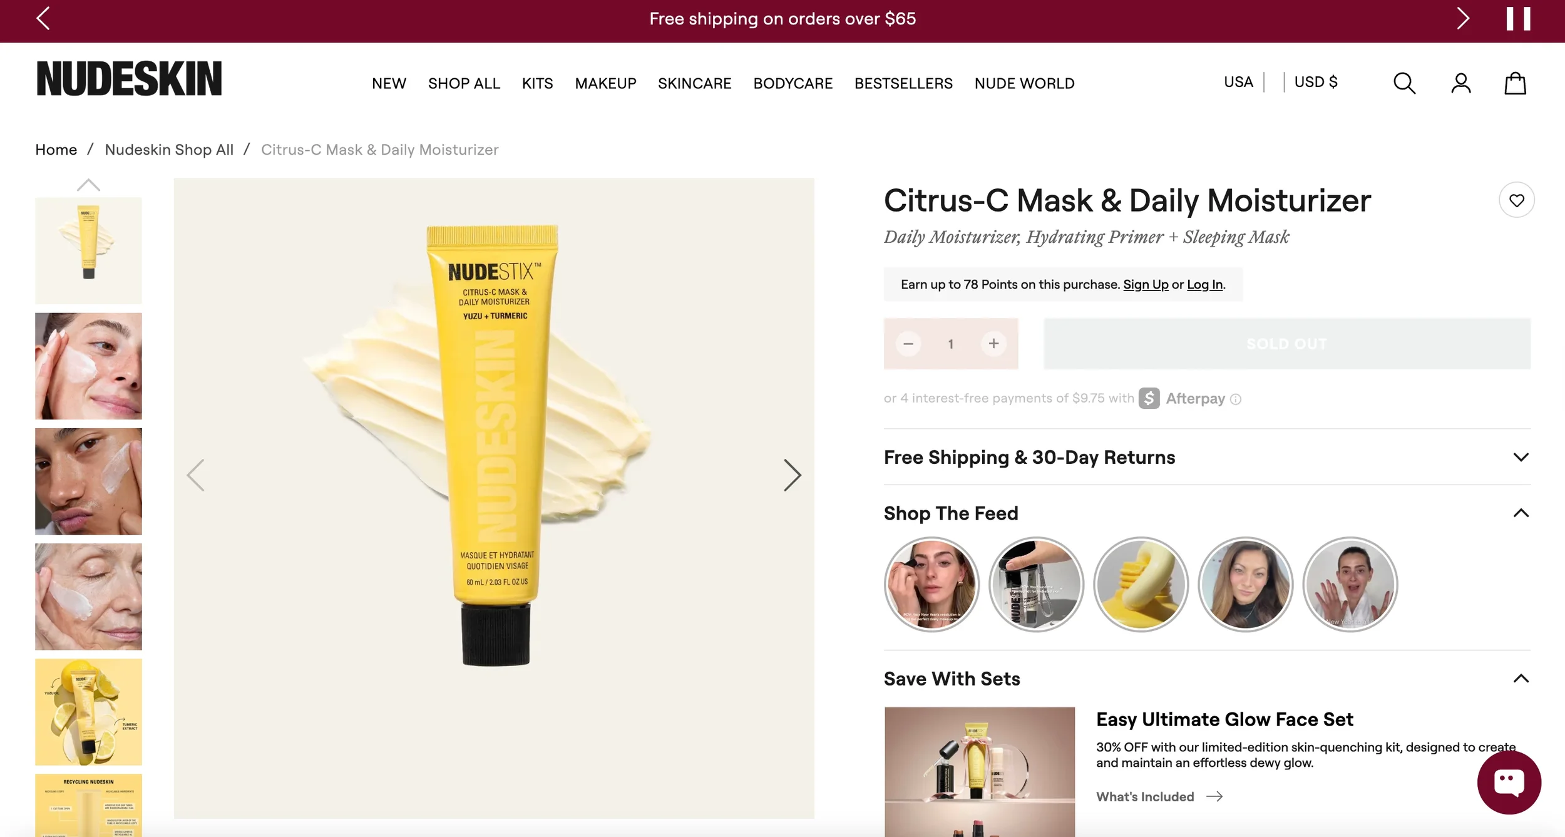Viewport: 1565px width, 837px height.
Task: Open the account profile icon
Action: click(1460, 83)
